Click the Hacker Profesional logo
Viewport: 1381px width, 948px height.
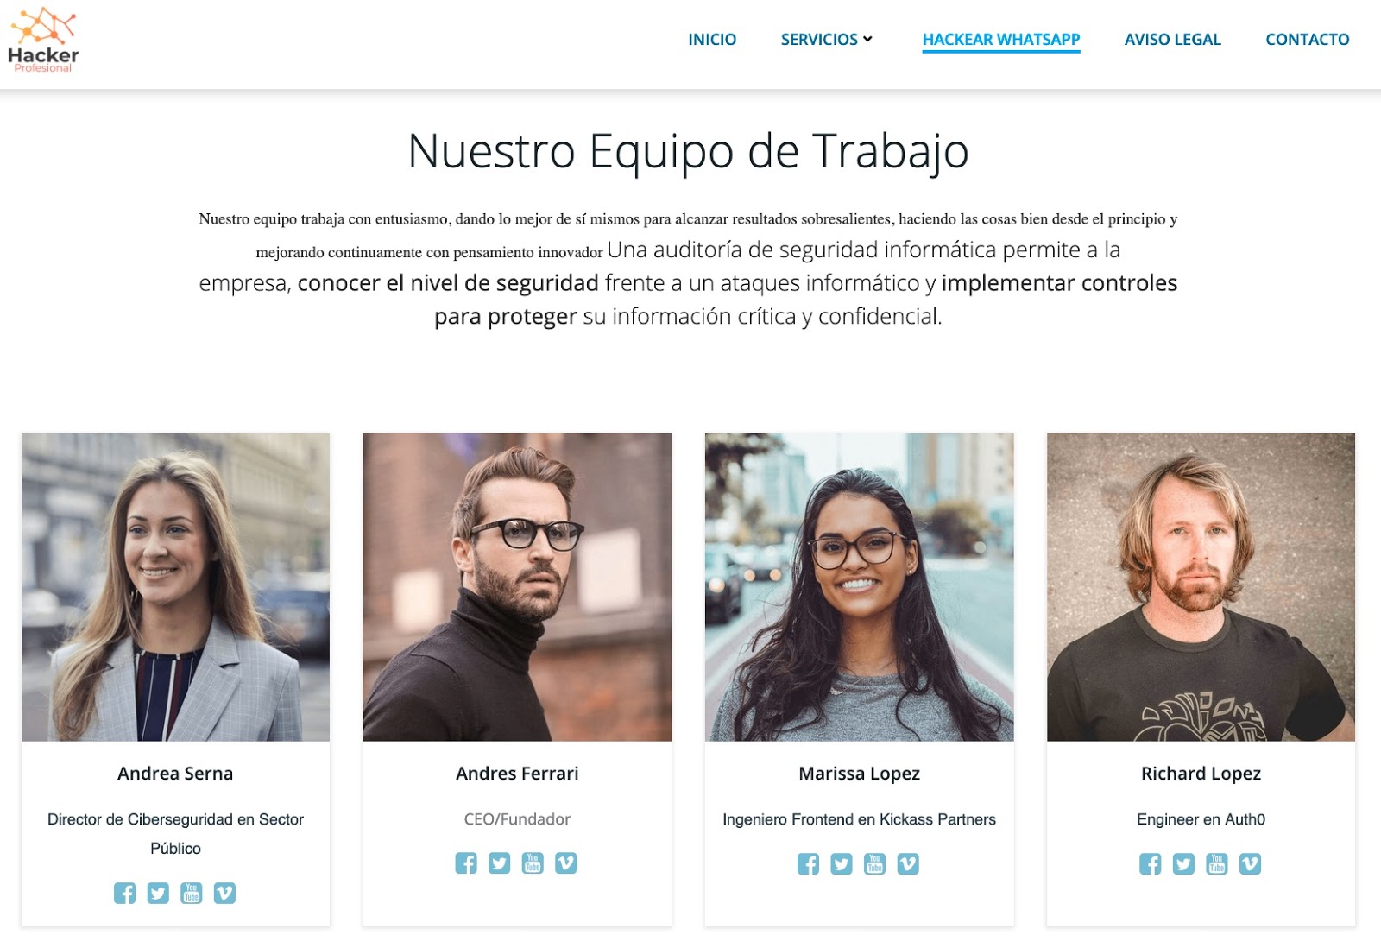[x=43, y=40]
